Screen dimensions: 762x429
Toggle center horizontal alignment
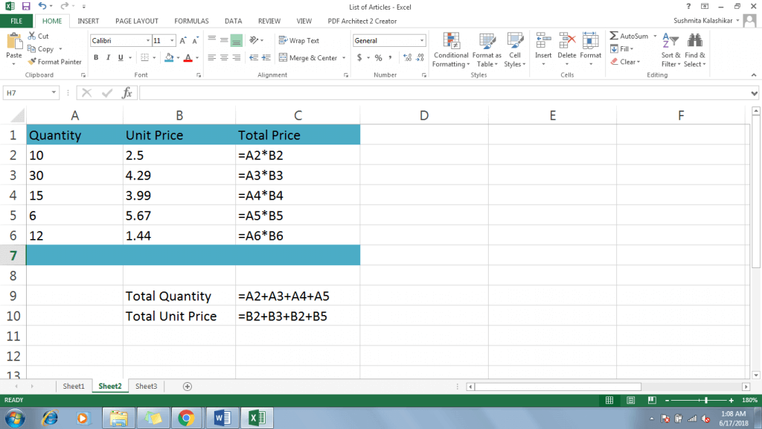tap(223, 58)
